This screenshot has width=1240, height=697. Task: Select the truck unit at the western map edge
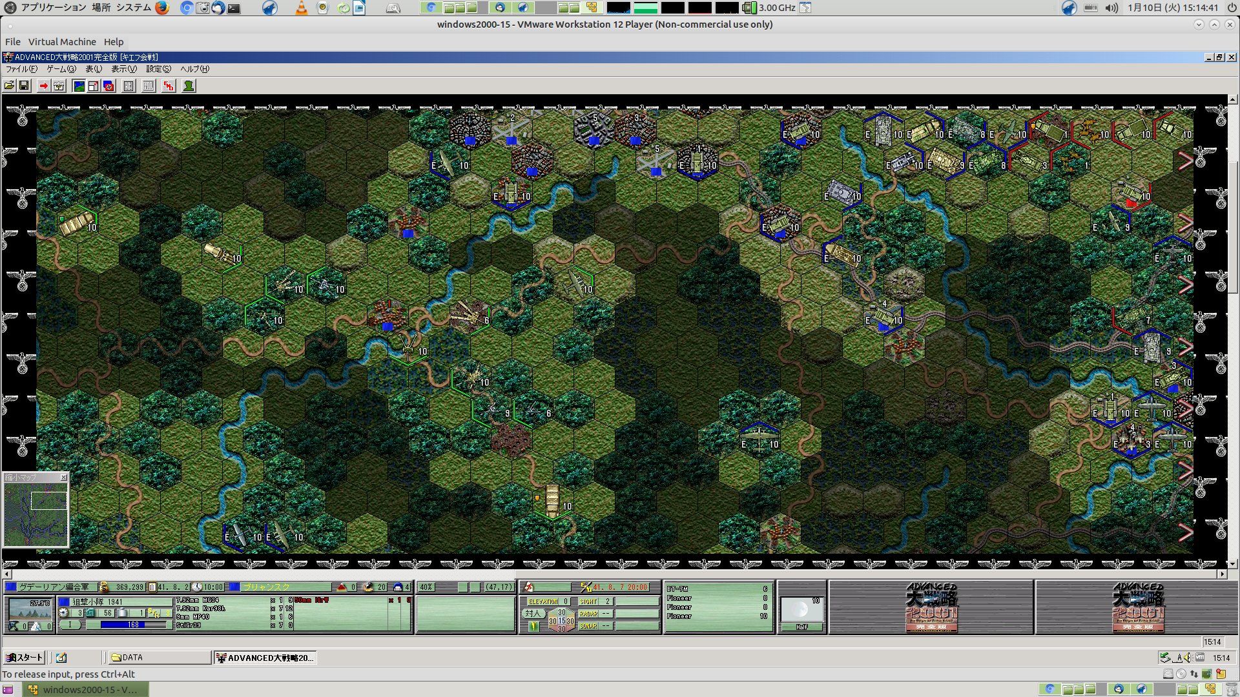(77, 223)
